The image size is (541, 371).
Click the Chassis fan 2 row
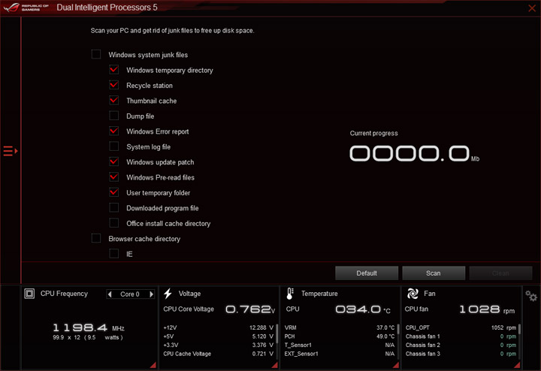pyautogui.click(x=461, y=345)
